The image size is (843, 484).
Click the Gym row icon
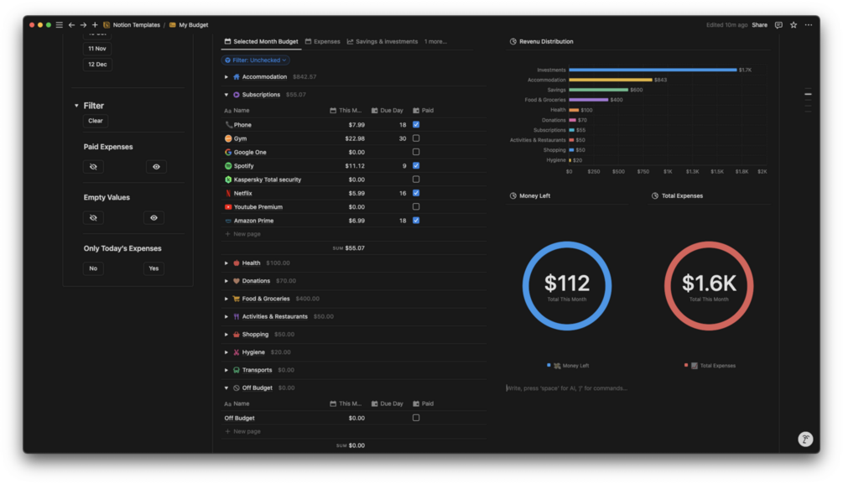tap(228, 138)
